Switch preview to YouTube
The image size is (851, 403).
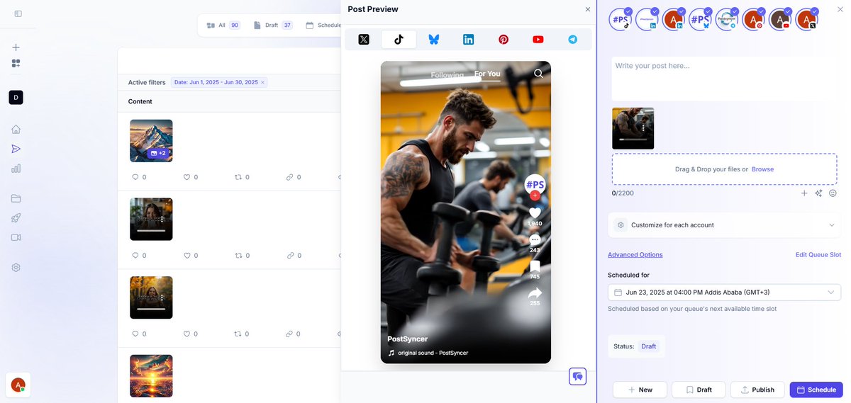point(538,40)
